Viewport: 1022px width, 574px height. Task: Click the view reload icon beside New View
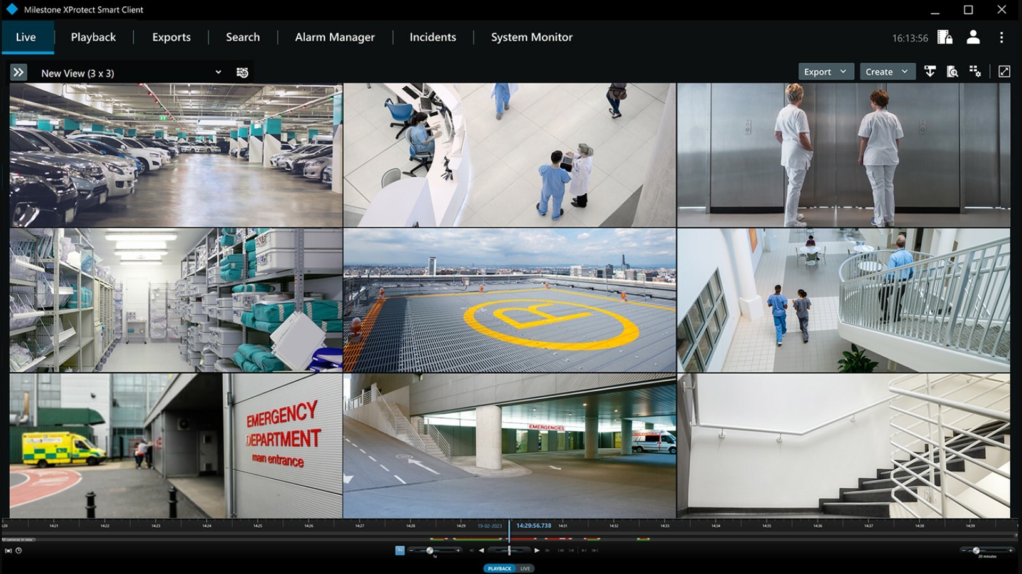click(x=242, y=73)
